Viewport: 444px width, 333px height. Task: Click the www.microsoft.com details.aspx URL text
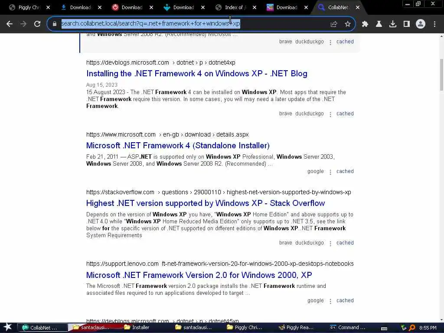tap(167, 134)
